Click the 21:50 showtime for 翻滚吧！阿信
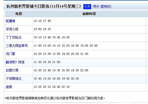The image size is (148, 104). click(56, 62)
